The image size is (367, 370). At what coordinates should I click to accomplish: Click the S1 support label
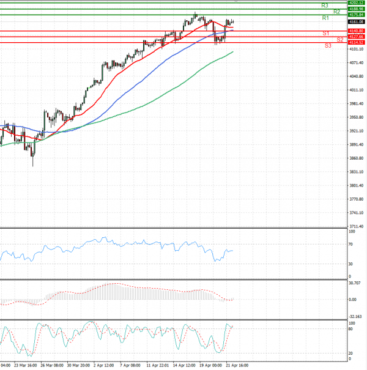[325, 34]
